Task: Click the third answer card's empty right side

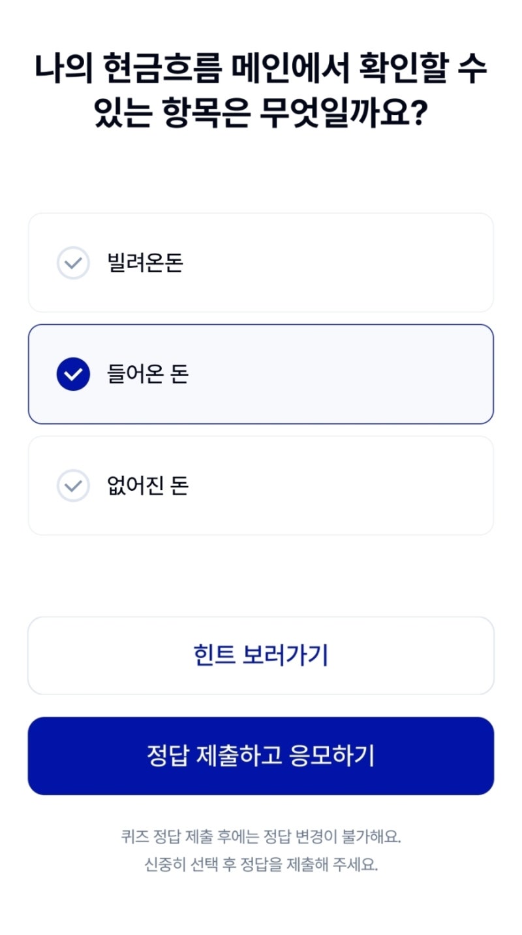Action: 391,486
